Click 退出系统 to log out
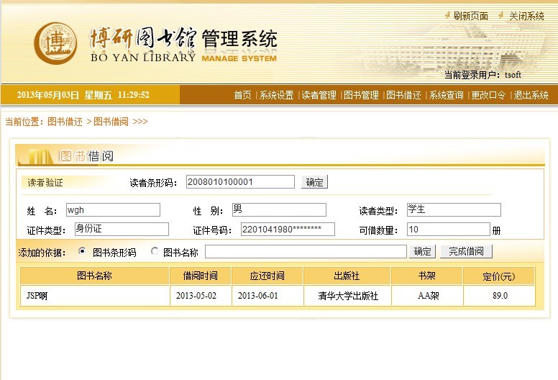This screenshot has height=380, width=558. click(x=531, y=95)
